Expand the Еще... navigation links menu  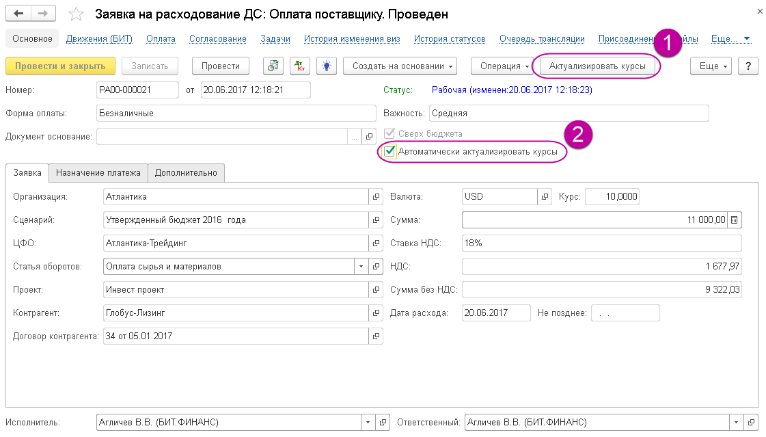[730, 38]
